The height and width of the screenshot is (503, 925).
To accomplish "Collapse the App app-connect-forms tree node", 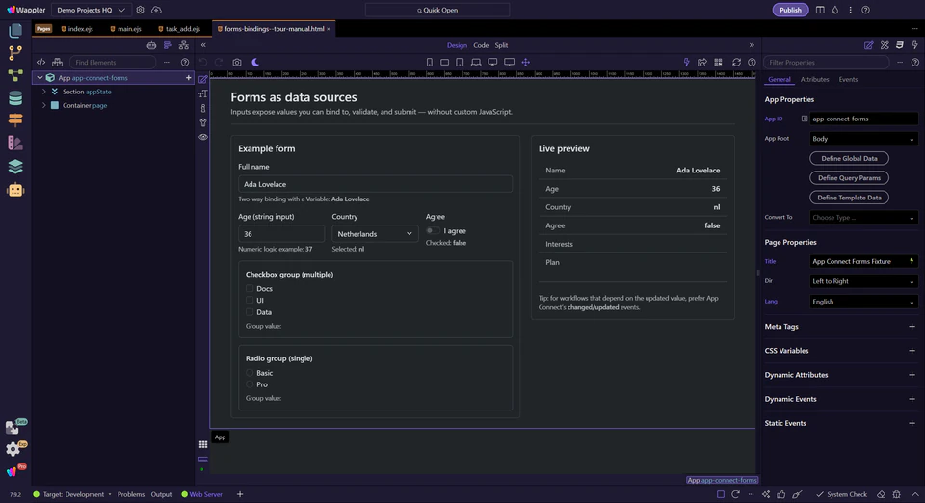I will pos(40,78).
